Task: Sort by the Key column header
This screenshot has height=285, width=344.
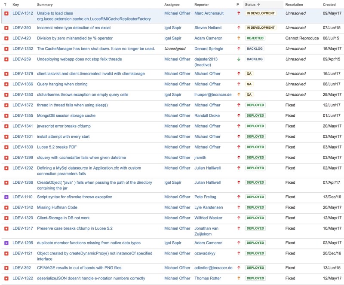Action: pos(15,5)
